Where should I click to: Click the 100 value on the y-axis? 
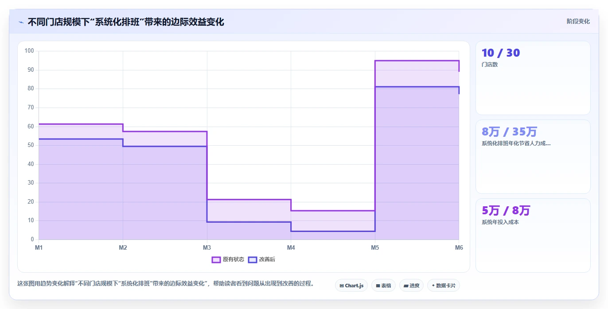(29, 51)
